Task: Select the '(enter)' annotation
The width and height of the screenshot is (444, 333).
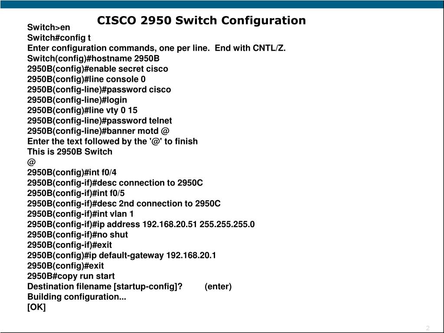Action: [x=218, y=287]
